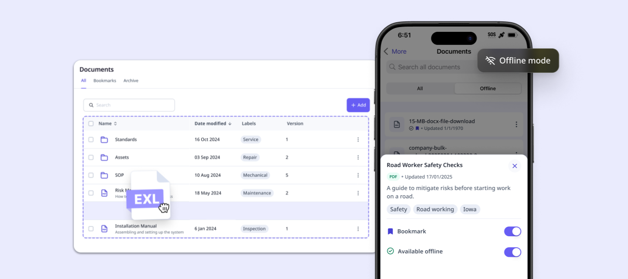
Task: Close the Road Worker Safety Checks sheet
Action: click(x=515, y=166)
